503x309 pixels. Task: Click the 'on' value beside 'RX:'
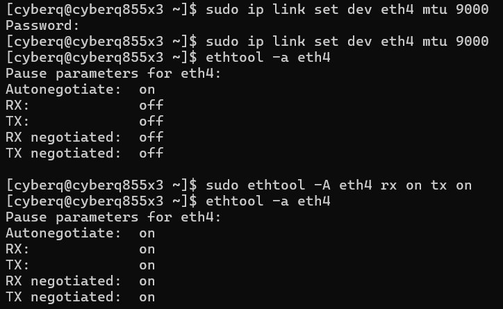click(x=147, y=249)
